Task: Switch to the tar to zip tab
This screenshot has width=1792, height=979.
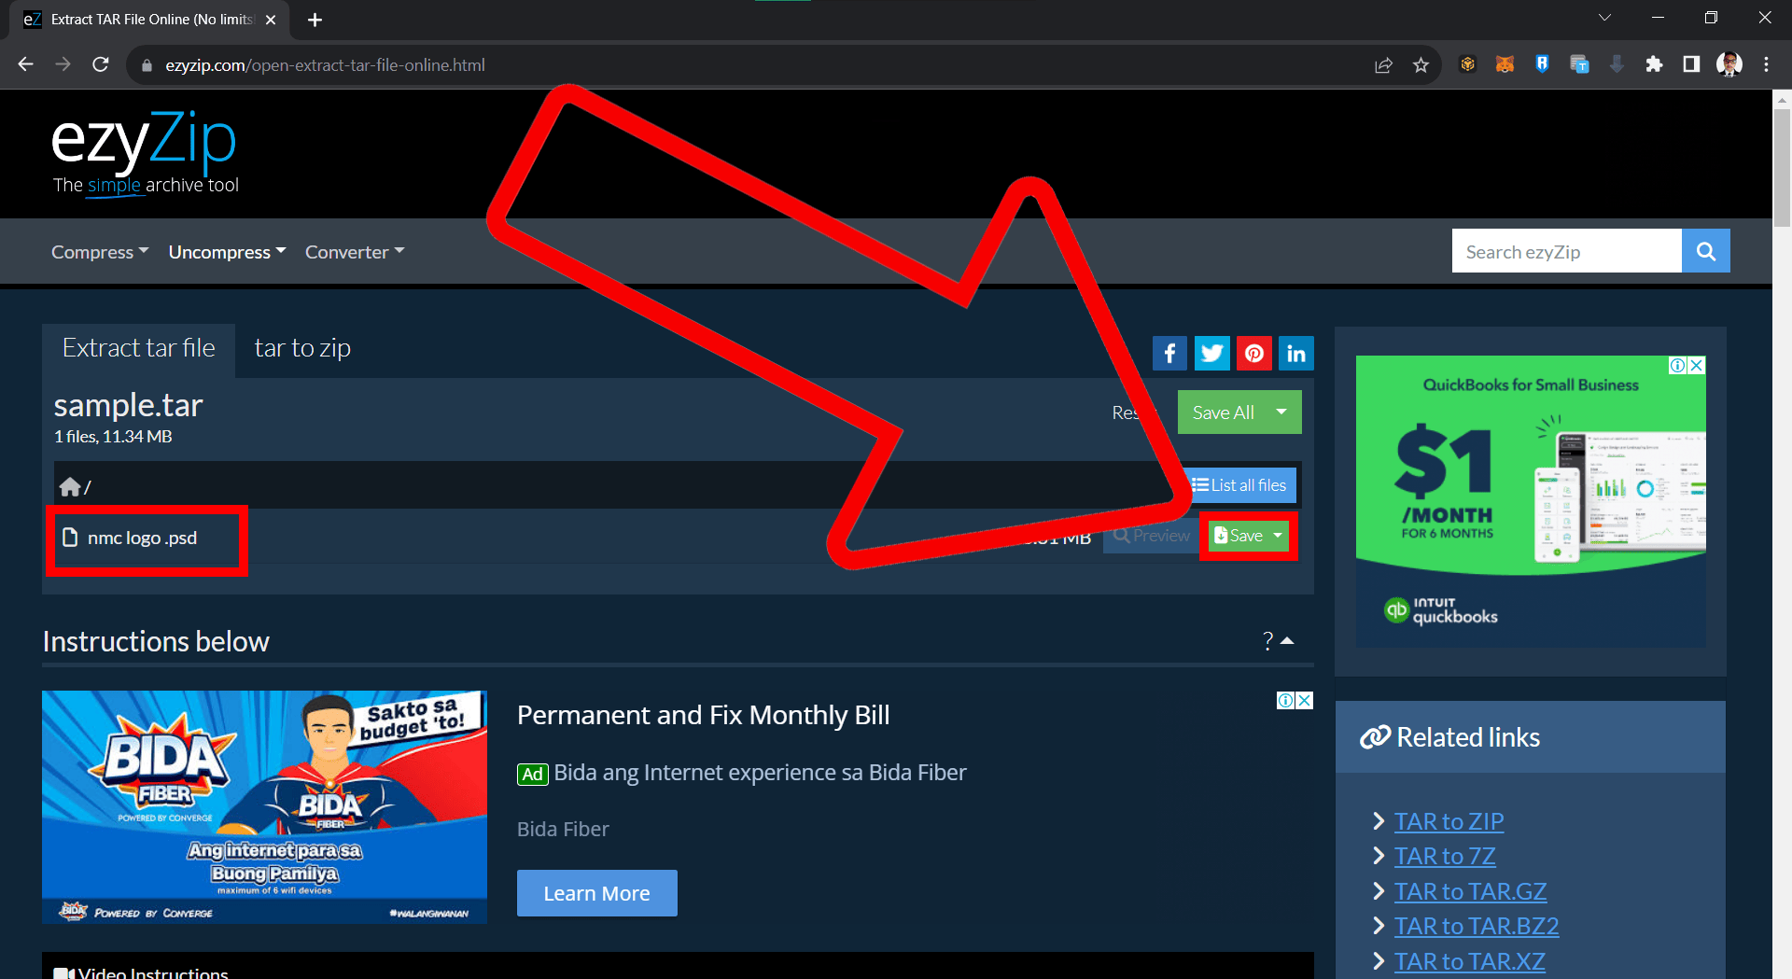Action: point(302,347)
